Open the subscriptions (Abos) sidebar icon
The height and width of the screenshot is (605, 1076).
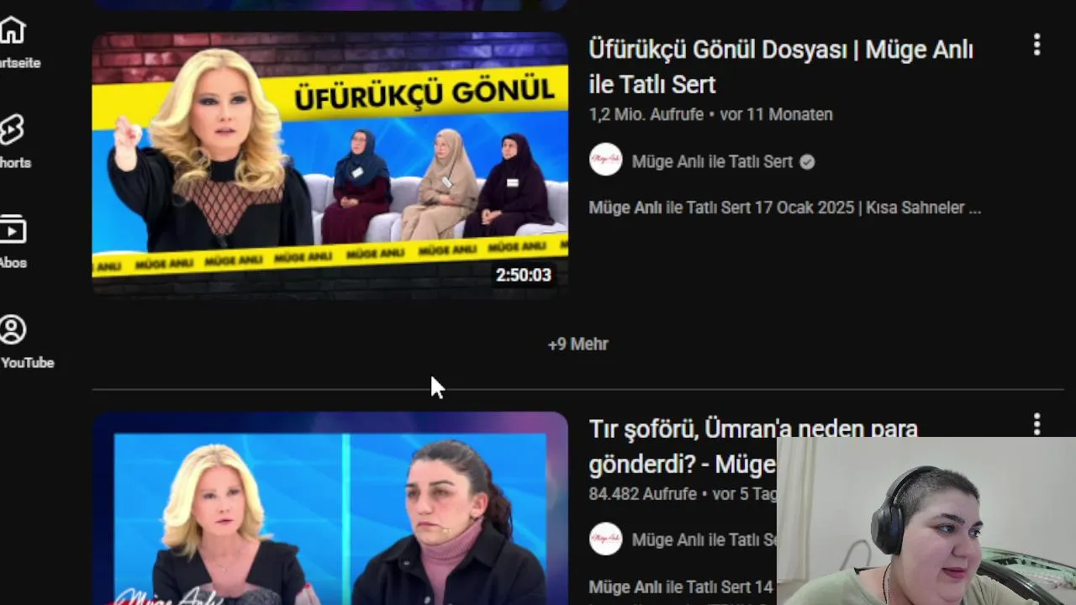point(13,230)
